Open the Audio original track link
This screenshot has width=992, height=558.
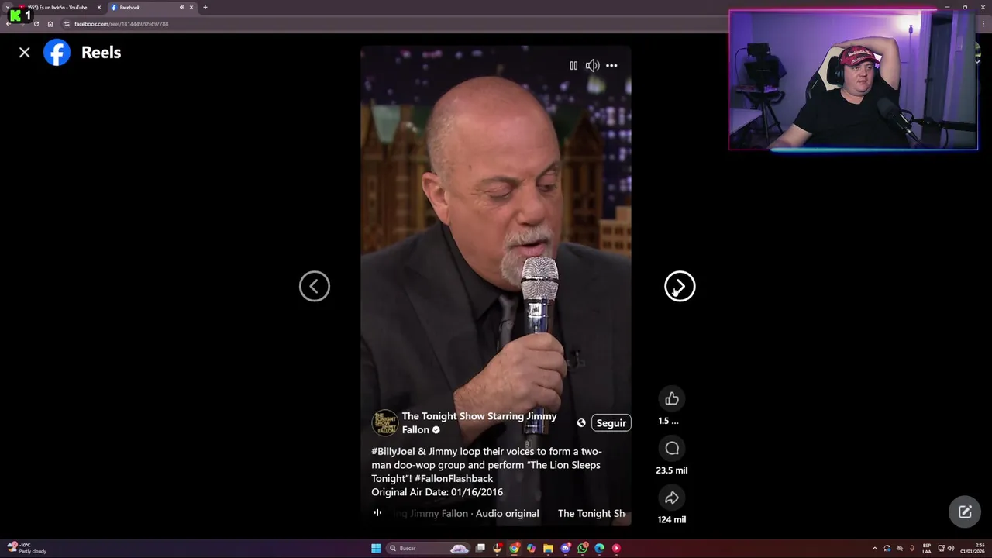click(x=507, y=513)
